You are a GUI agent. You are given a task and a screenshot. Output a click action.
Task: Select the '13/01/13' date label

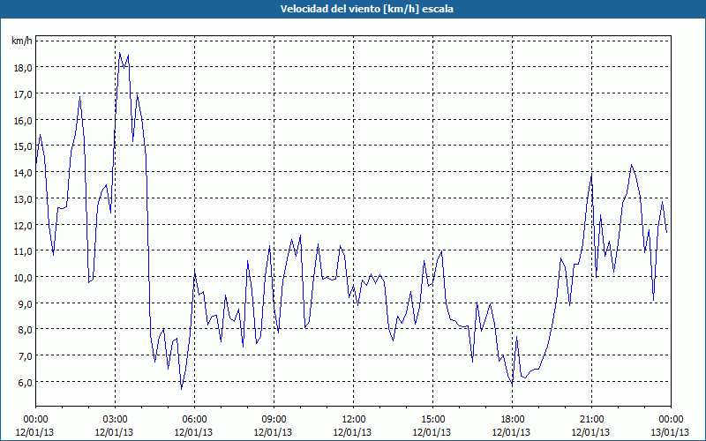coord(671,432)
